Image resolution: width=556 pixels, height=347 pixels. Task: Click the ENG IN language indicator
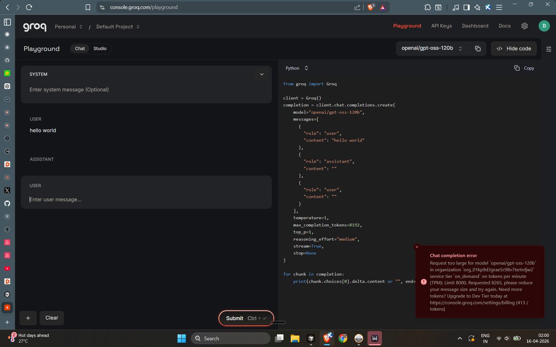coord(485,338)
